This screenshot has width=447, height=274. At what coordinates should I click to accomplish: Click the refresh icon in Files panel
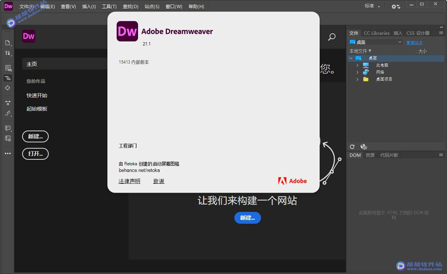coord(352,147)
